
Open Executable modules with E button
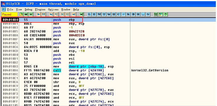coord(95,14)
